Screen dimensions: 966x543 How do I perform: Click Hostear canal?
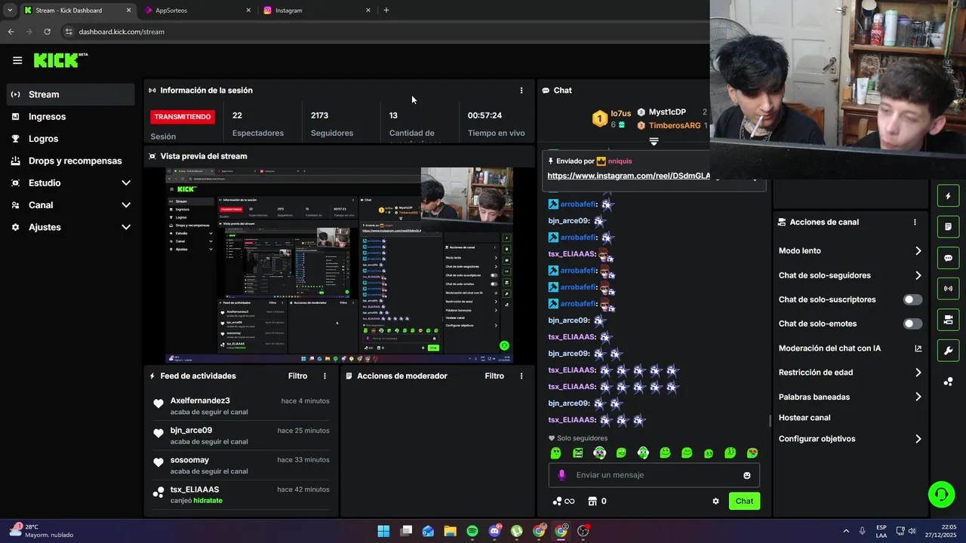click(x=804, y=418)
